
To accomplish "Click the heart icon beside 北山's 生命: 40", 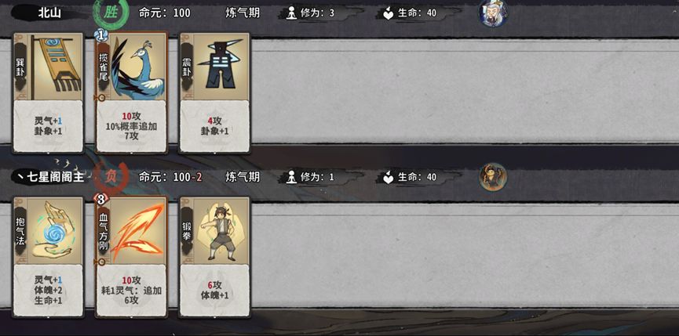I will (388, 13).
